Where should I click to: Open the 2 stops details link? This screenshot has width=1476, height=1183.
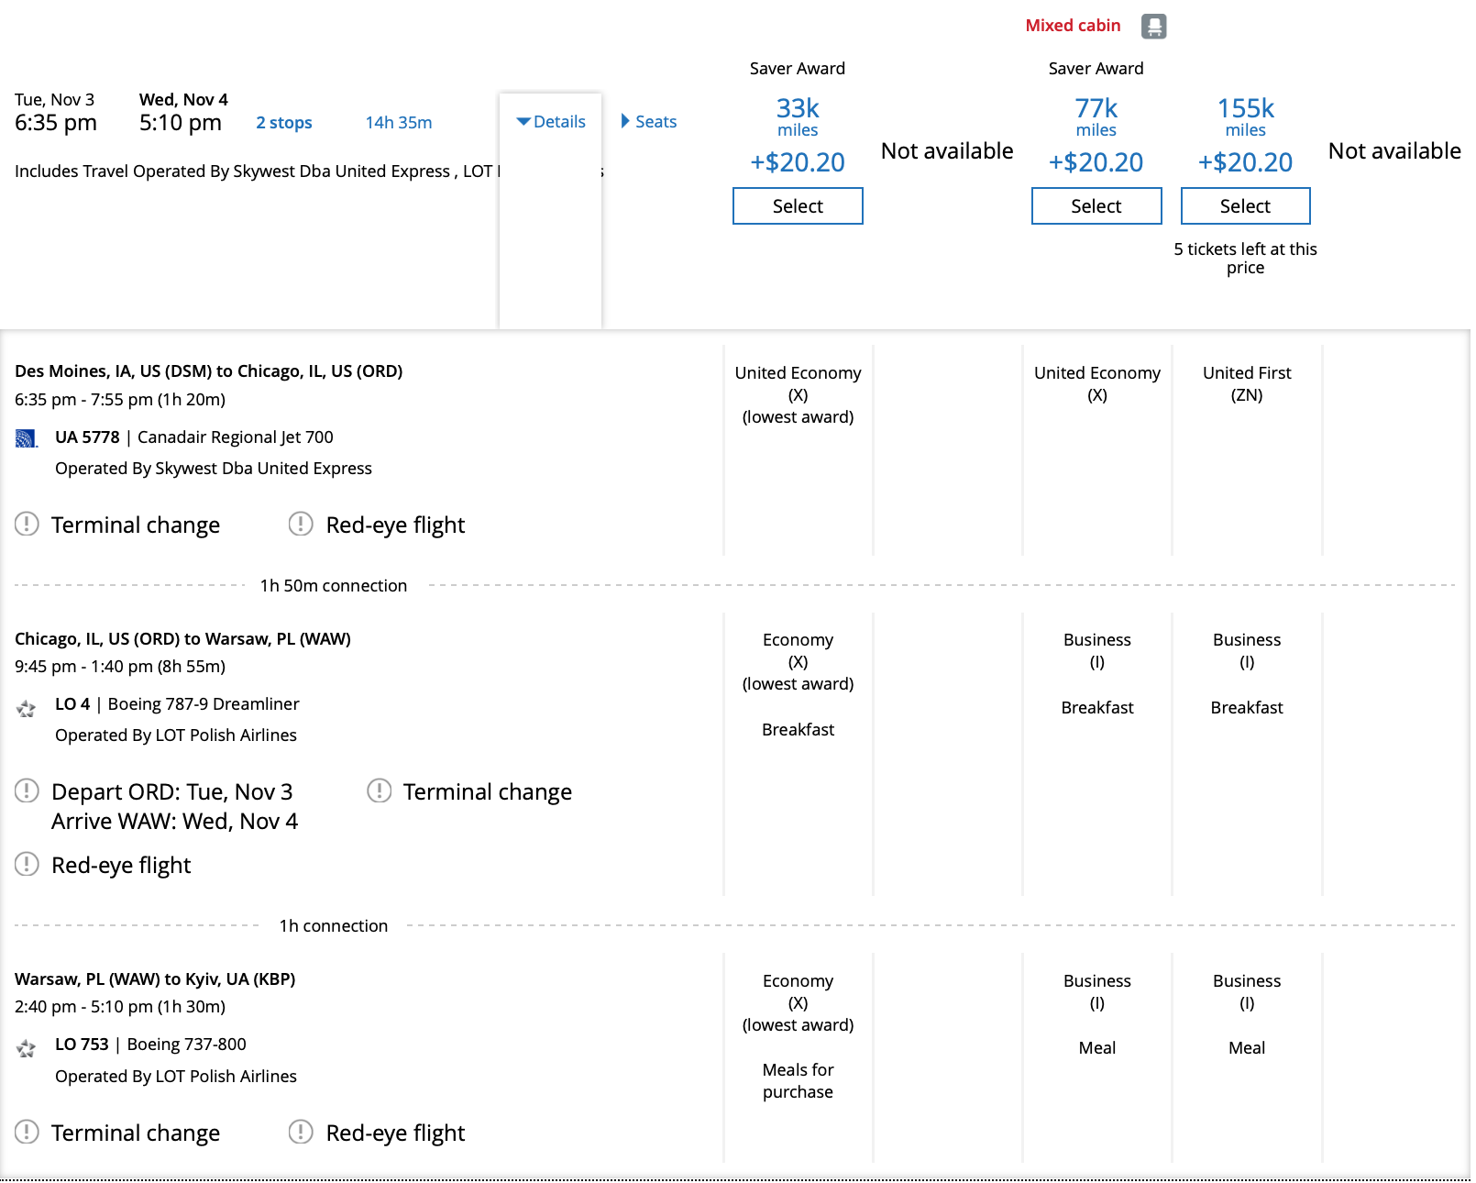tap(283, 122)
